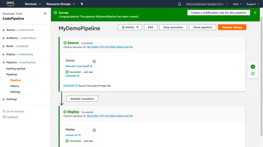Open the pipeline History page
The image size is (263, 147).
point(15,86)
